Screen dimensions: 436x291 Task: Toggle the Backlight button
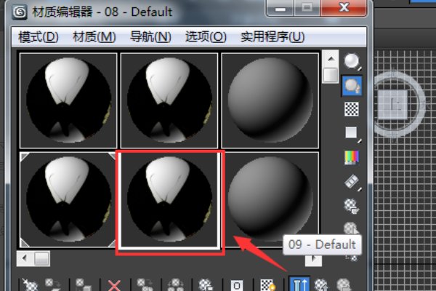pyautogui.click(x=352, y=86)
